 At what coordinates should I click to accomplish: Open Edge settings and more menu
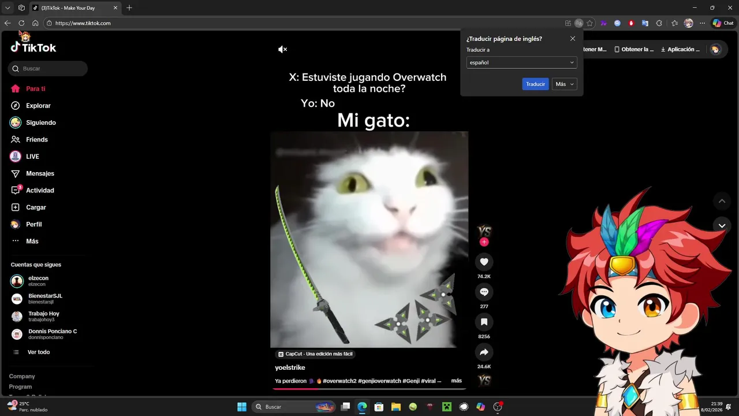pyautogui.click(x=702, y=23)
